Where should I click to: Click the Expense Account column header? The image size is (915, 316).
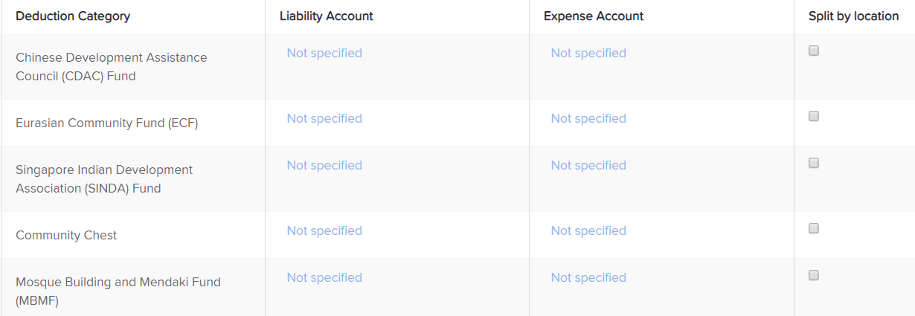[x=594, y=16]
